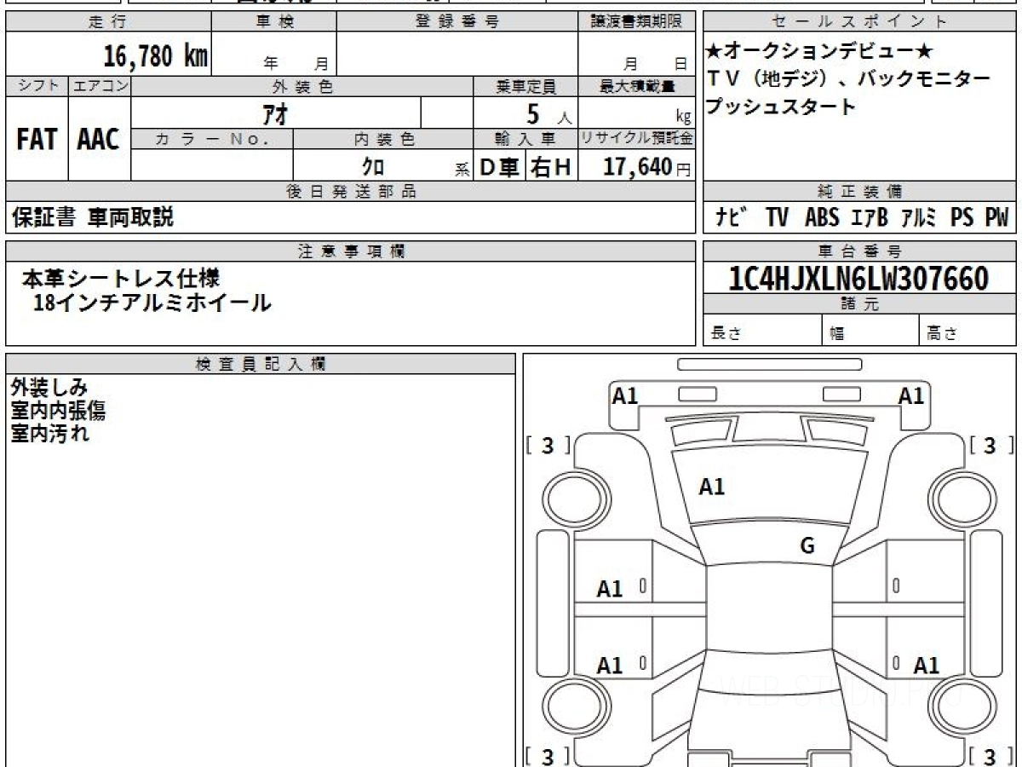Select the inspector note 室内内張傷
Screen dimensions: 1022x767
59,412
